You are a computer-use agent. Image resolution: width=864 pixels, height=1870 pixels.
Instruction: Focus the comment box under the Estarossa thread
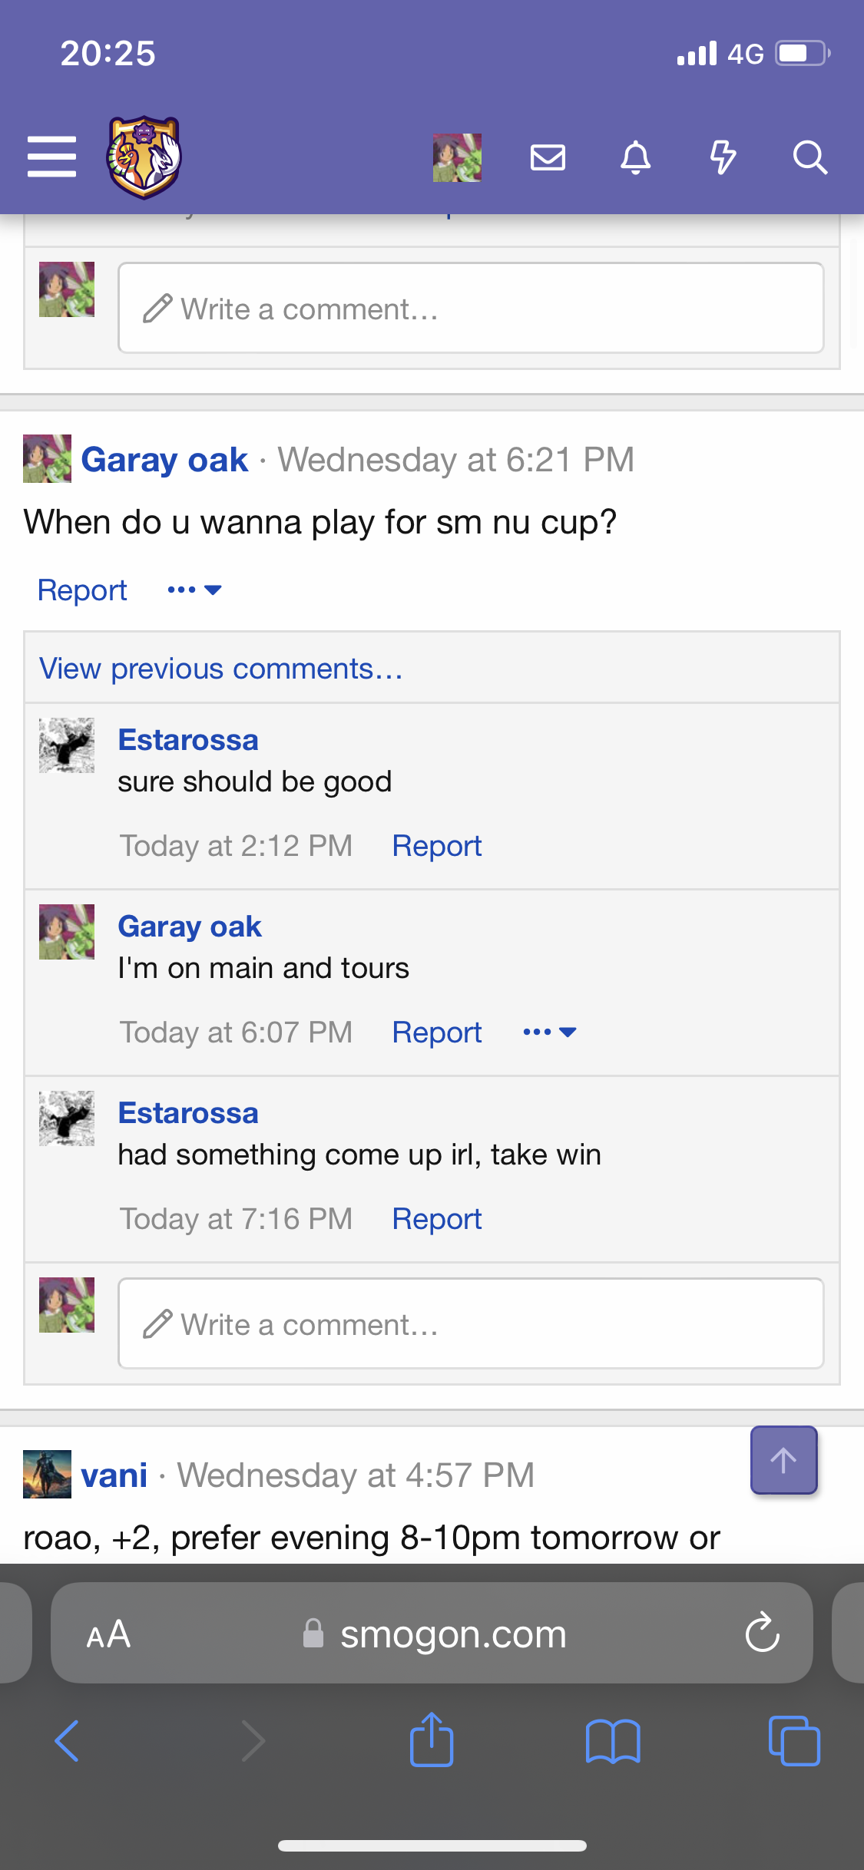(471, 1323)
